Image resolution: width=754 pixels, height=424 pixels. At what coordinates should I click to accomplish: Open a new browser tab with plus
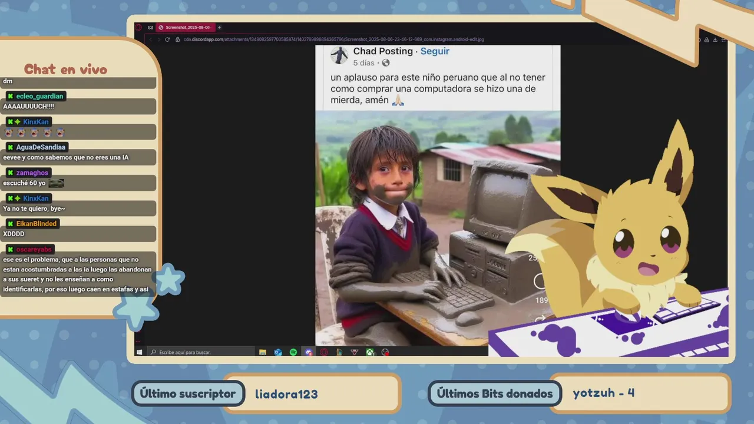(219, 27)
